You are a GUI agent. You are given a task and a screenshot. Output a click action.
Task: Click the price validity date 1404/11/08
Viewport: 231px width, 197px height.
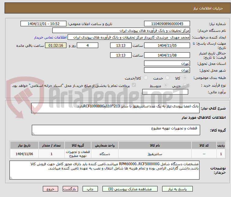167,55
